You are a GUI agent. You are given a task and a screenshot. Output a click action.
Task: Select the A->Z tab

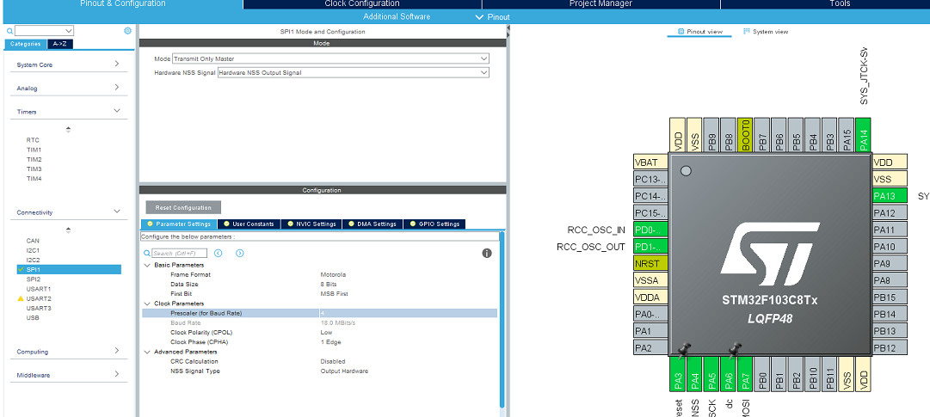[x=59, y=44]
